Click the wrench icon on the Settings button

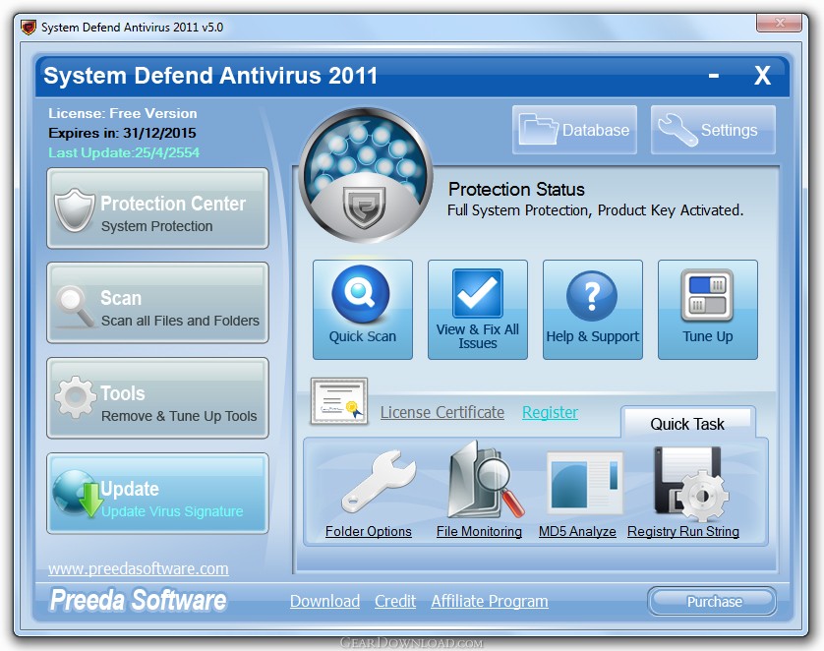pyautogui.click(x=677, y=129)
